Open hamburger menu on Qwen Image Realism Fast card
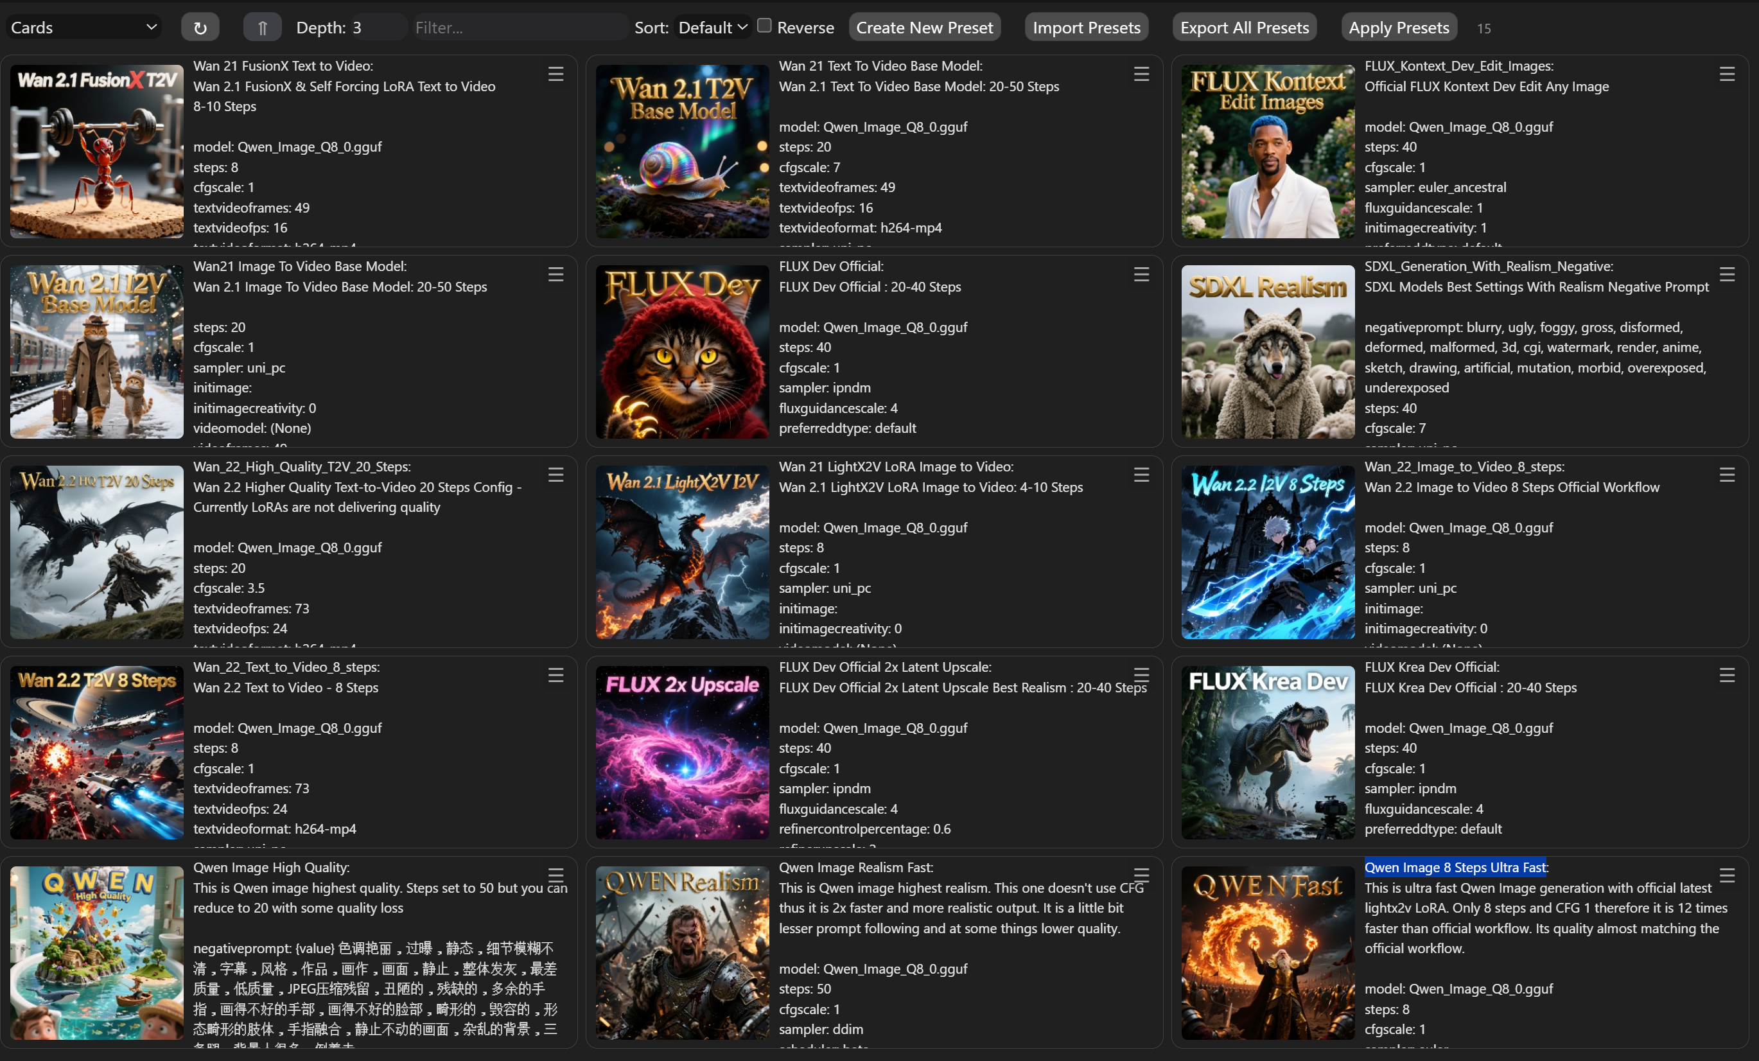Viewport: 1759px width, 1061px height. 1141,876
